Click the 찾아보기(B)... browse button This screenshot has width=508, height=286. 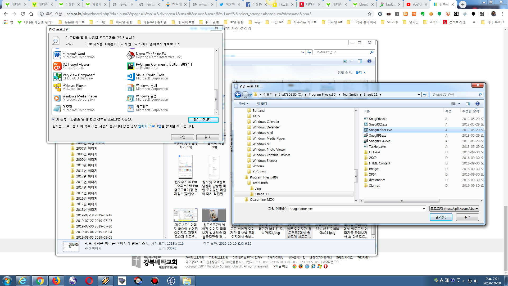point(203,120)
